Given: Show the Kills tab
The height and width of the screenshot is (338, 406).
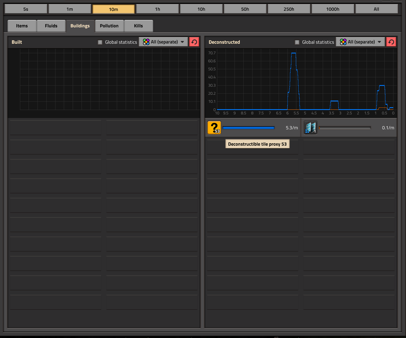Looking at the screenshot, I should 138,26.
